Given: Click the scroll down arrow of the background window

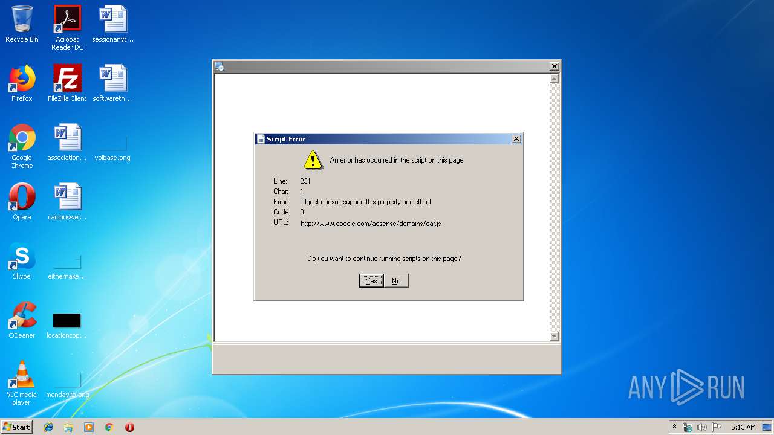Looking at the screenshot, I should [x=554, y=337].
